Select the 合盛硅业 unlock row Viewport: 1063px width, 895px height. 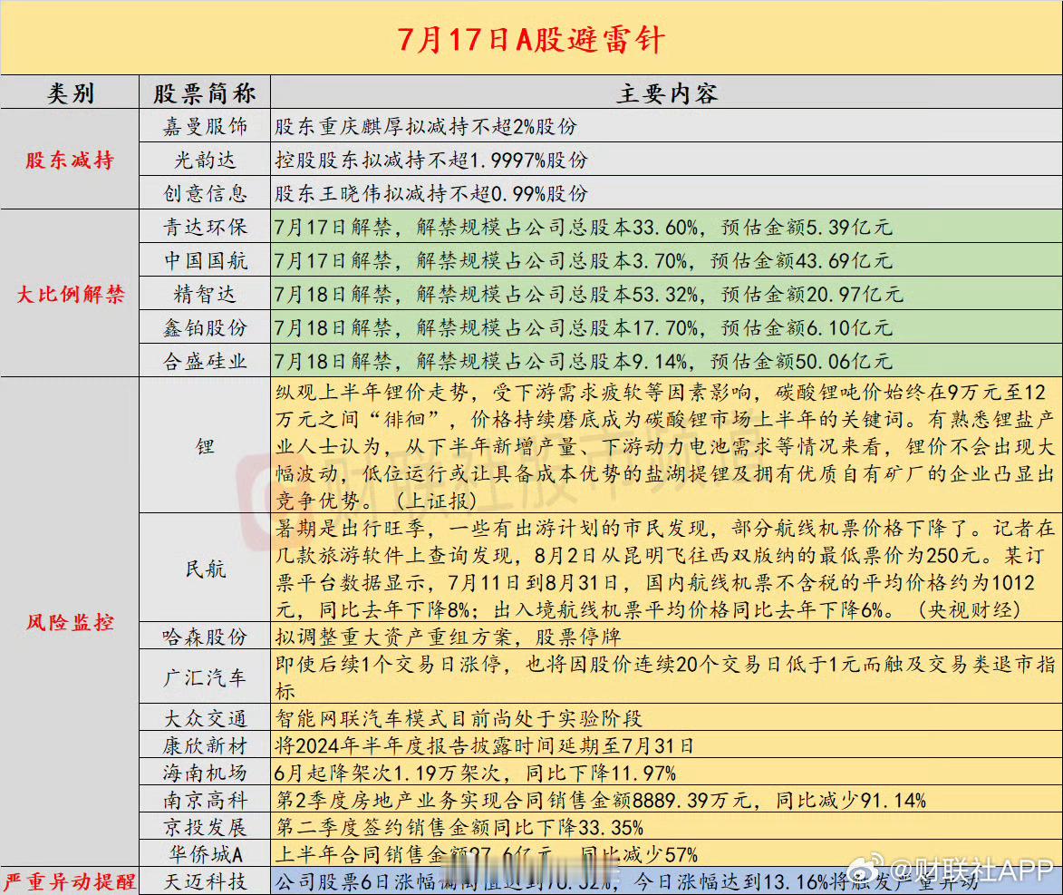pos(204,361)
